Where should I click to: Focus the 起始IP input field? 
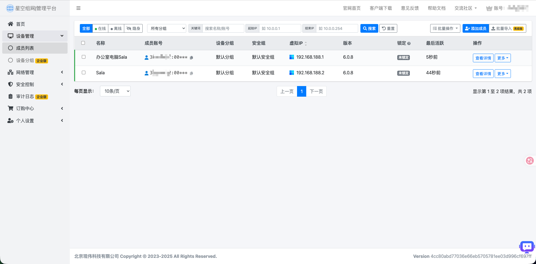pos(280,28)
